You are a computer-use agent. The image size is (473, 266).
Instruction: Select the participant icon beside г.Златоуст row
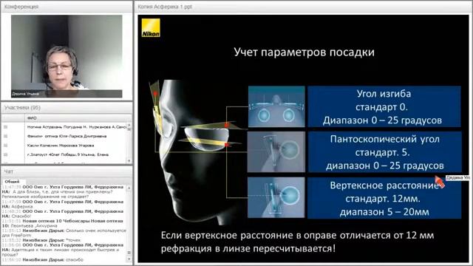tap(5, 154)
